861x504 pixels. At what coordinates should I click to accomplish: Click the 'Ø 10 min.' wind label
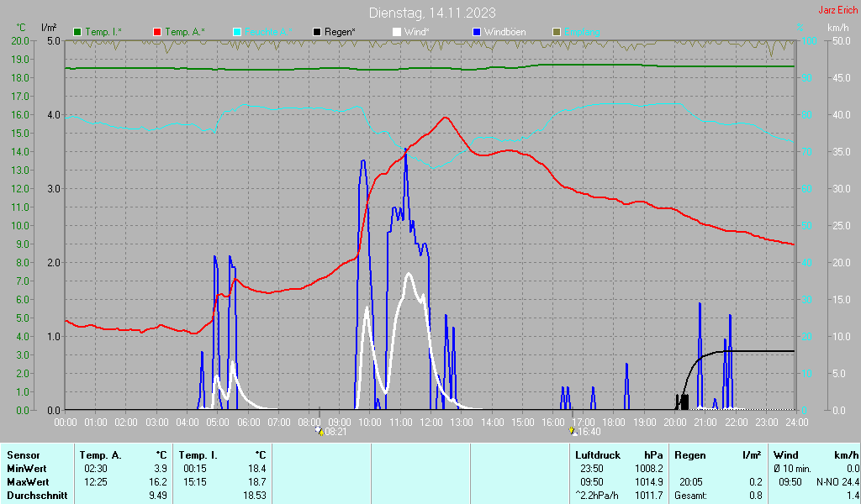point(792,469)
